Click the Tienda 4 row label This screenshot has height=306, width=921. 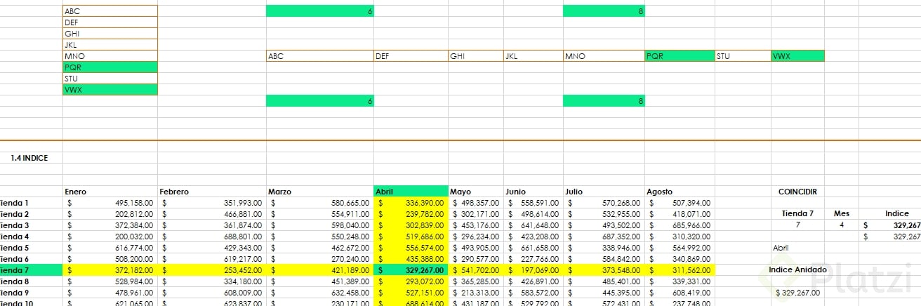(32, 237)
